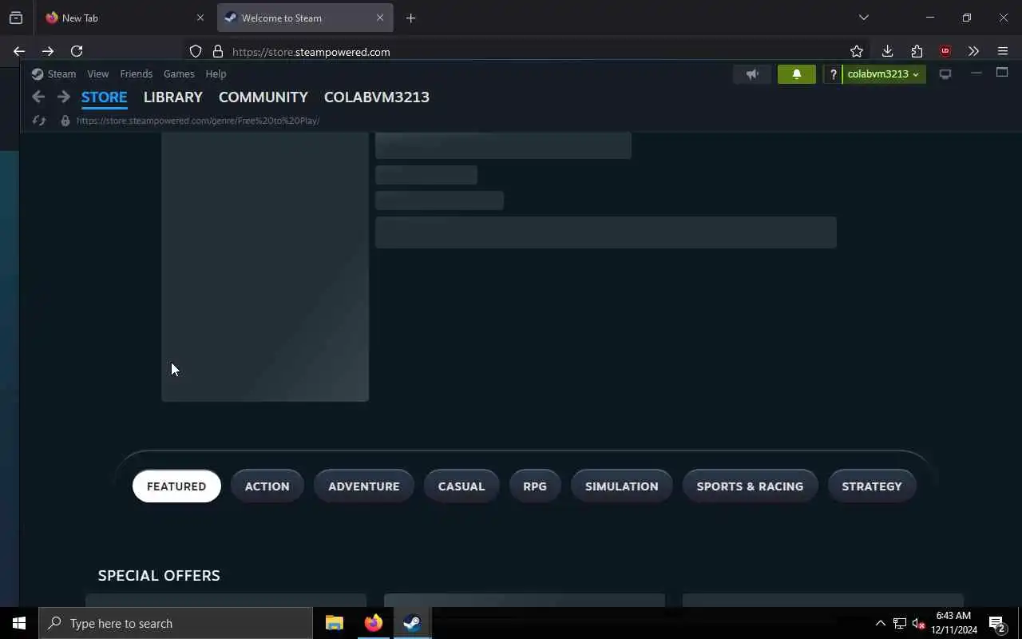Open a new Firefox tab with plus

coord(410,18)
